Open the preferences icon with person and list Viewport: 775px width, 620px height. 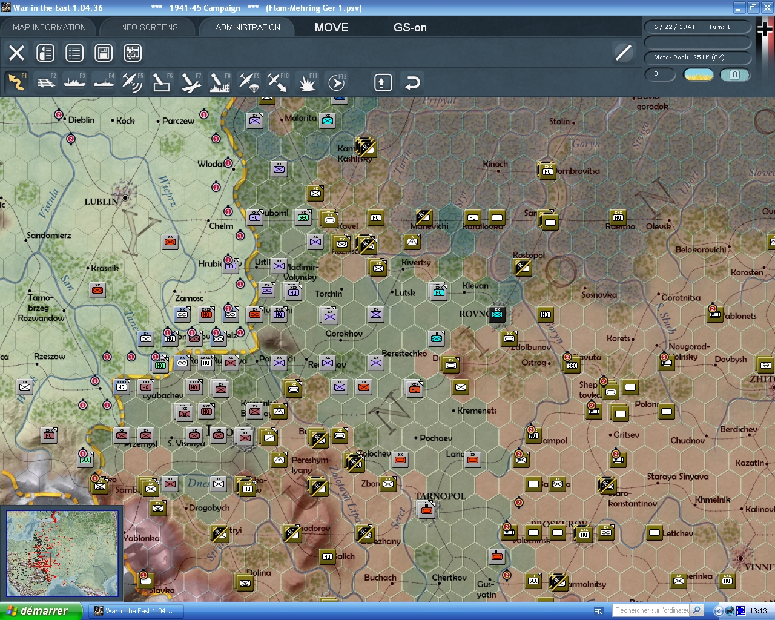pos(45,53)
